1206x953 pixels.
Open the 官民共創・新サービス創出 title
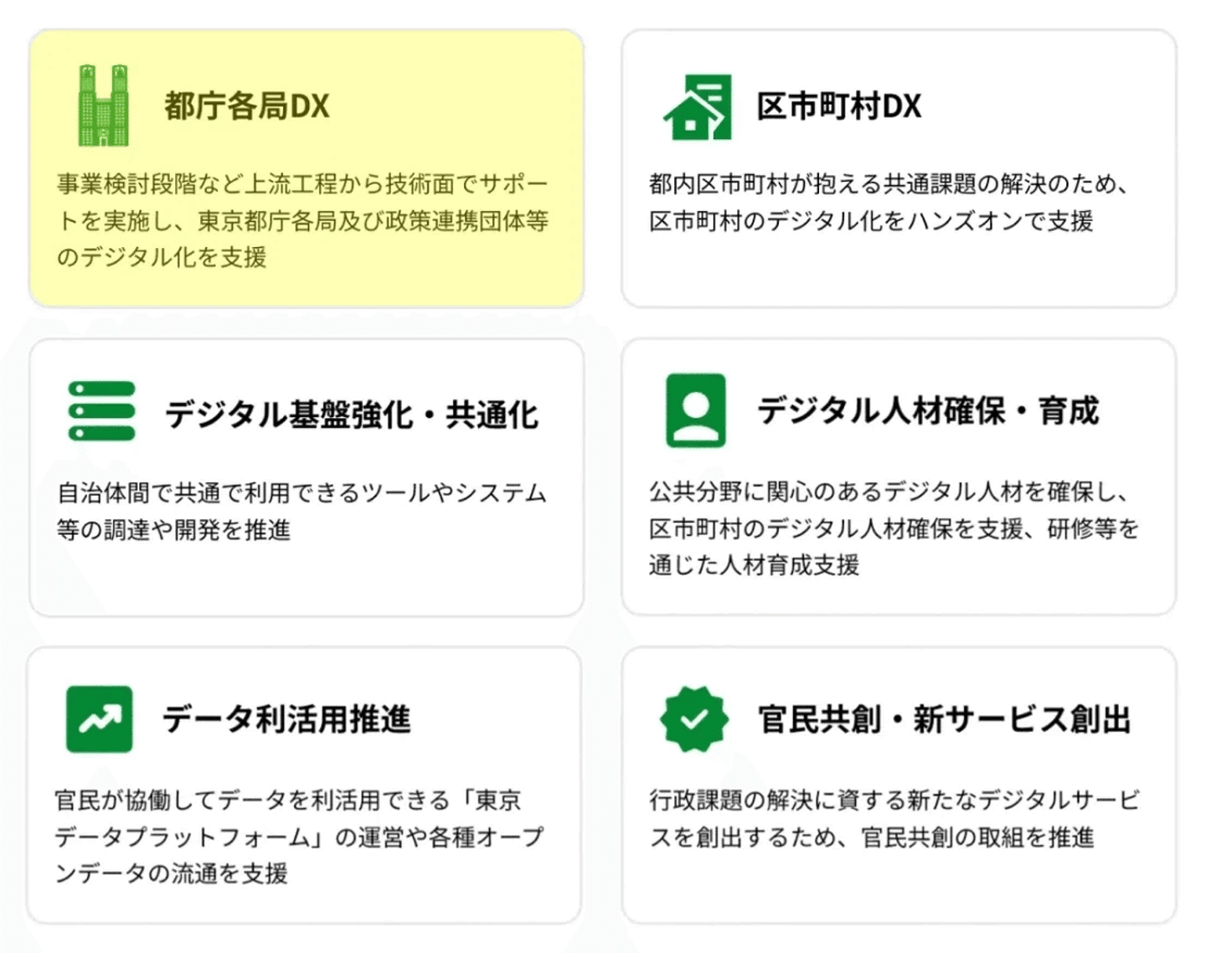point(944,719)
